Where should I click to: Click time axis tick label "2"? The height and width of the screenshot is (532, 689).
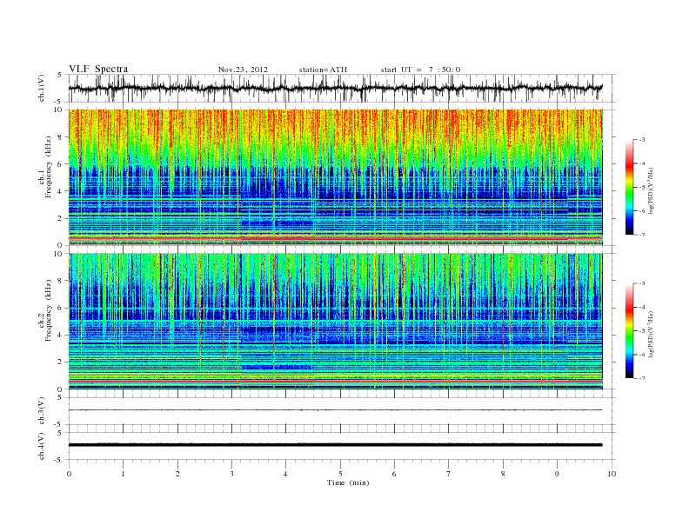(x=177, y=474)
